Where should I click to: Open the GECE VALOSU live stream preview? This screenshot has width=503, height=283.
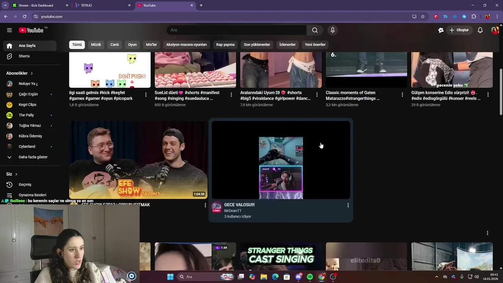[281, 160]
